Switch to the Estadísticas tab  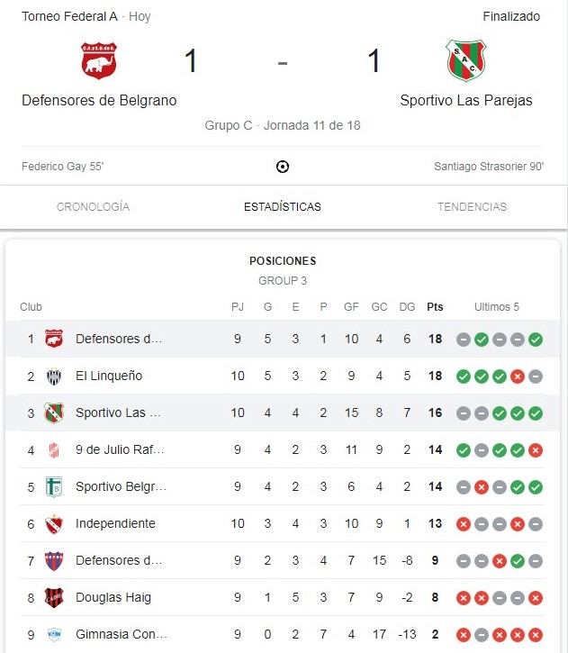(x=283, y=207)
